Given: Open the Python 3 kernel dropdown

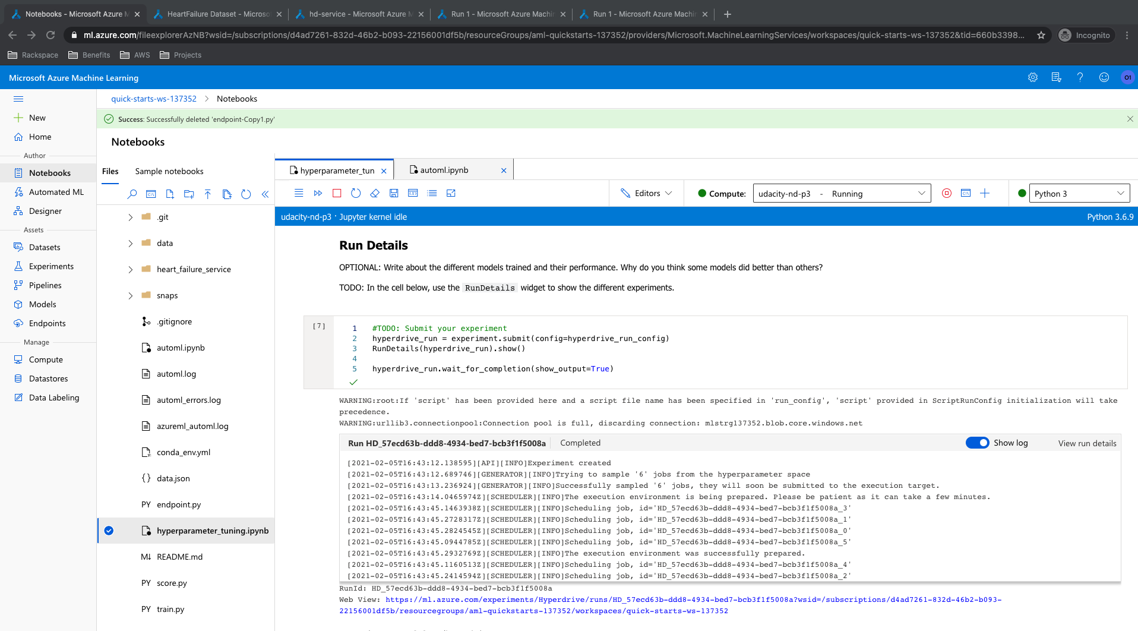Looking at the screenshot, I should tap(1079, 193).
